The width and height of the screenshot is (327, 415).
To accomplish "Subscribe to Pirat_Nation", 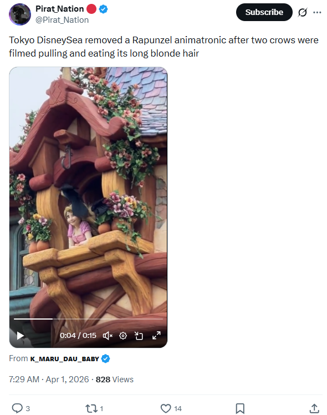I will click(x=264, y=12).
